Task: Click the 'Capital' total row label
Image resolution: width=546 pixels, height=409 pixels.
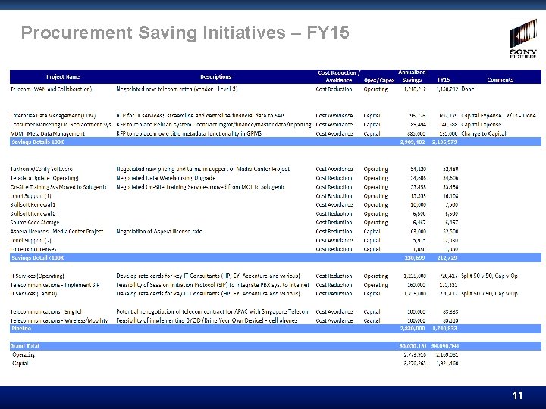Action: [x=20, y=364]
